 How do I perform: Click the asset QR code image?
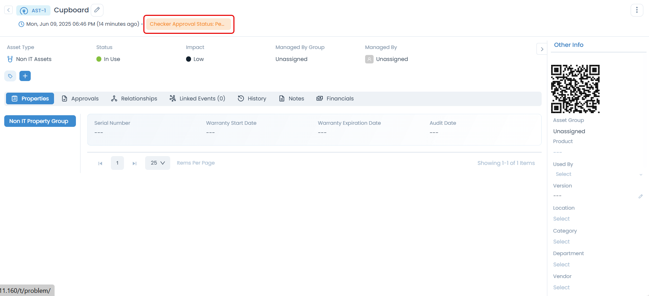point(575,89)
